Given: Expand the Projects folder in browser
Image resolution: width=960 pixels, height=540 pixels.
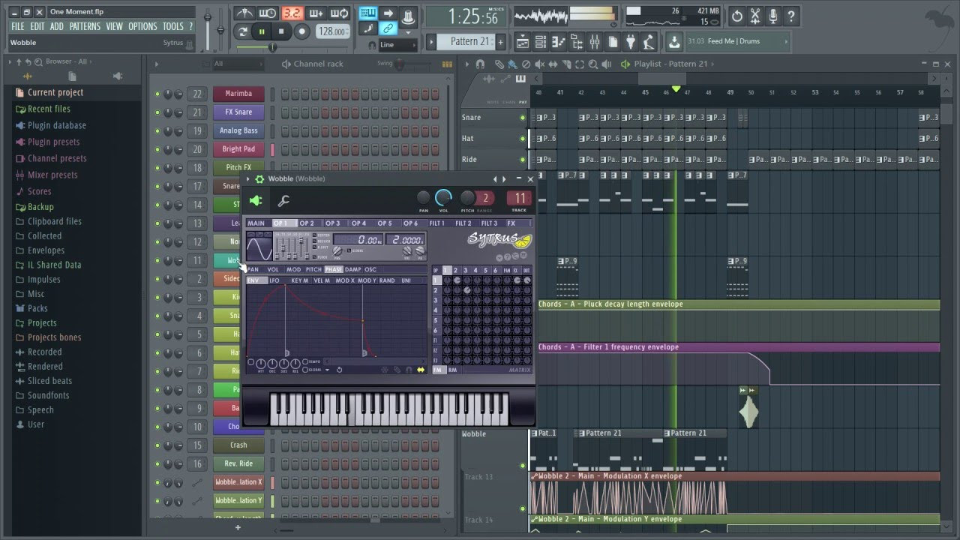Looking at the screenshot, I should click(42, 323).
